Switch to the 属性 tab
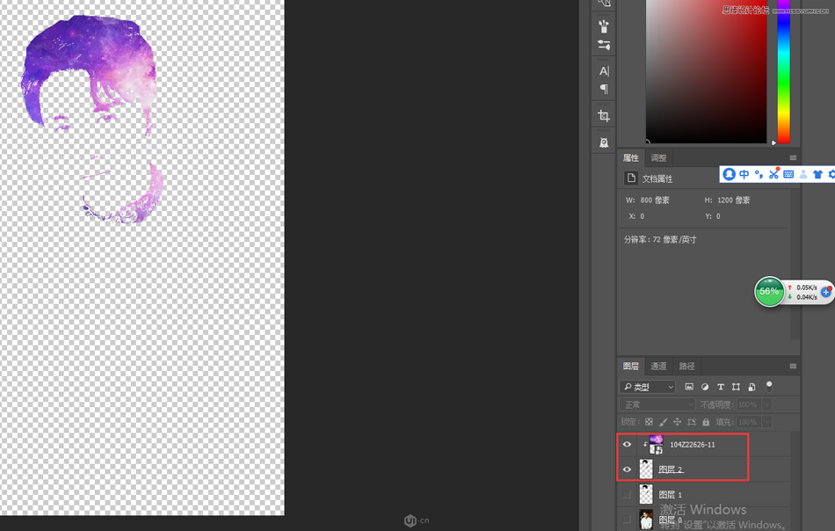Screen dimensions: 835x531 (631, 157)
